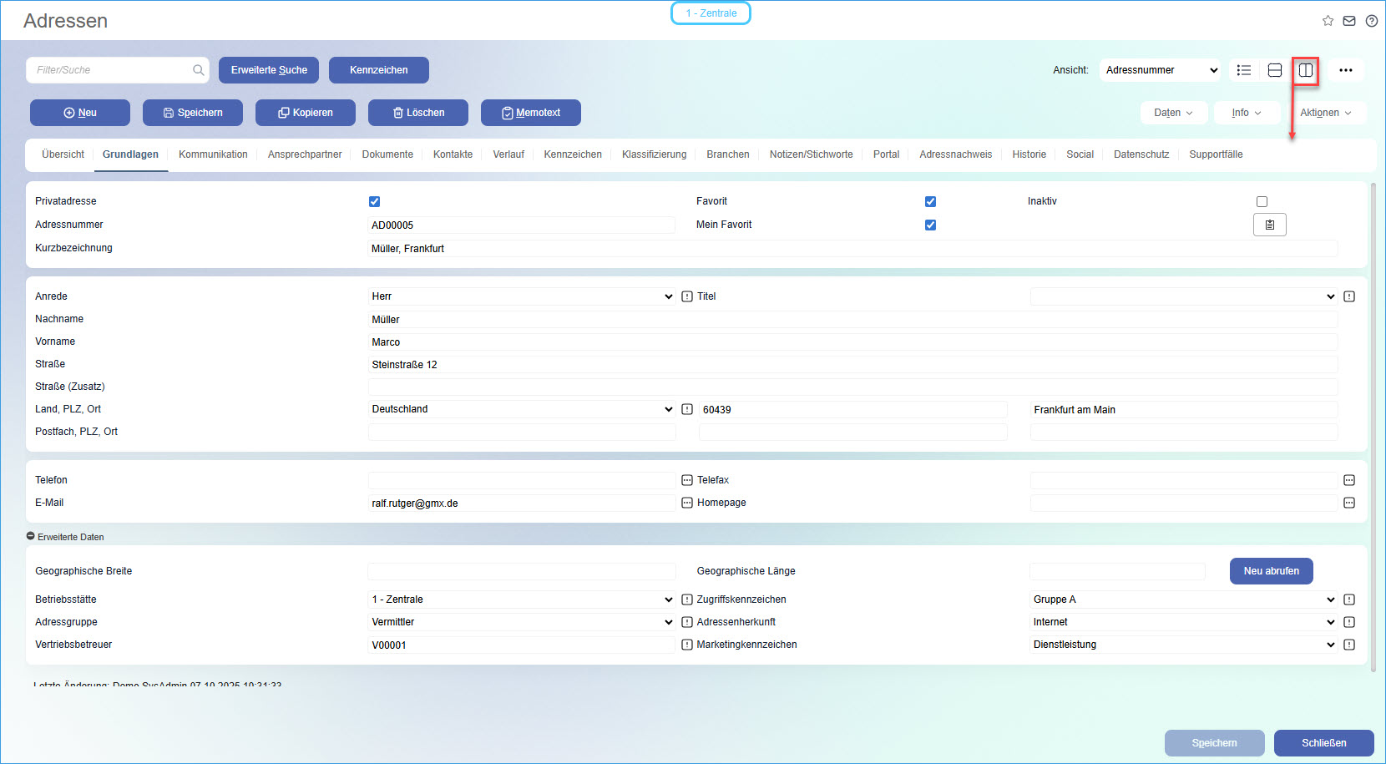Open the mail envelope icon
The height and width of the screenshot is (764, 1386).
tap(1349, 21)
